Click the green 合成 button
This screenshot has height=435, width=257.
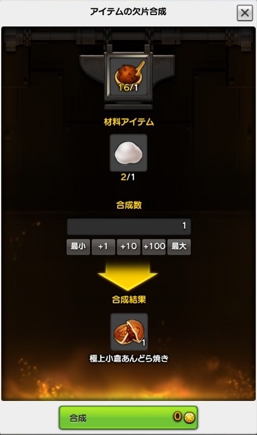tap(128, 417)
